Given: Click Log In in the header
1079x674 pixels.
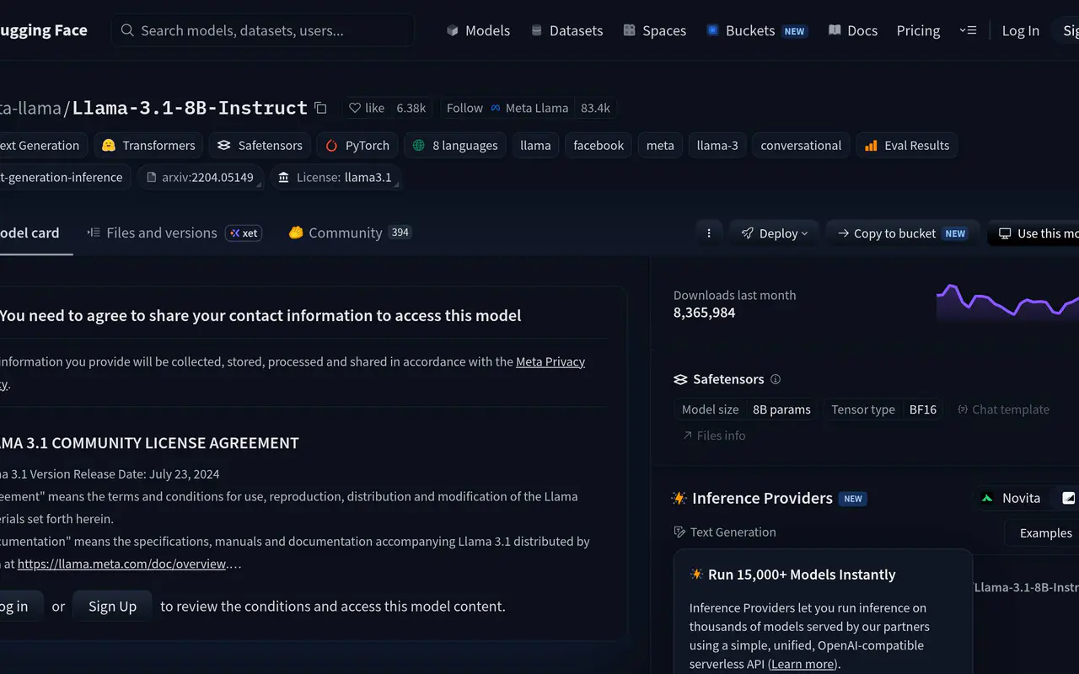Looking at the screenshot, I should pyautogui.click(x=1020, y=30).
